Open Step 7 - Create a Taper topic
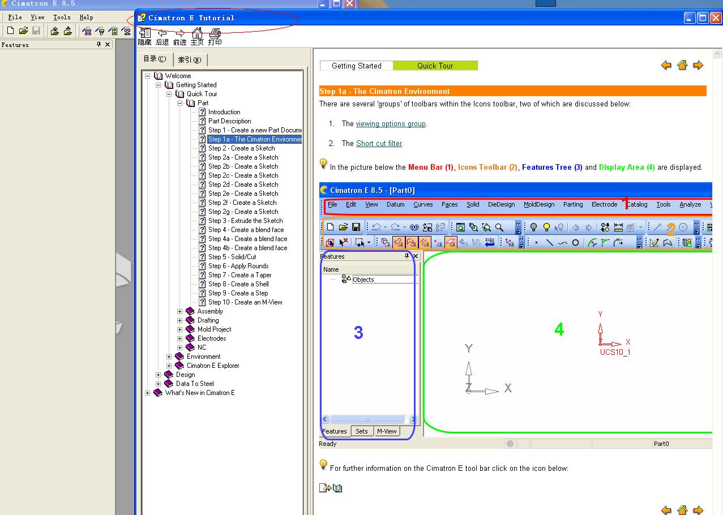The width and height of the screenshot is (723, 515). 239,275
